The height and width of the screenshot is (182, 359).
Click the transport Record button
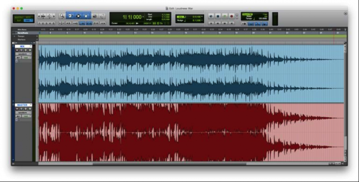(232, 16)
